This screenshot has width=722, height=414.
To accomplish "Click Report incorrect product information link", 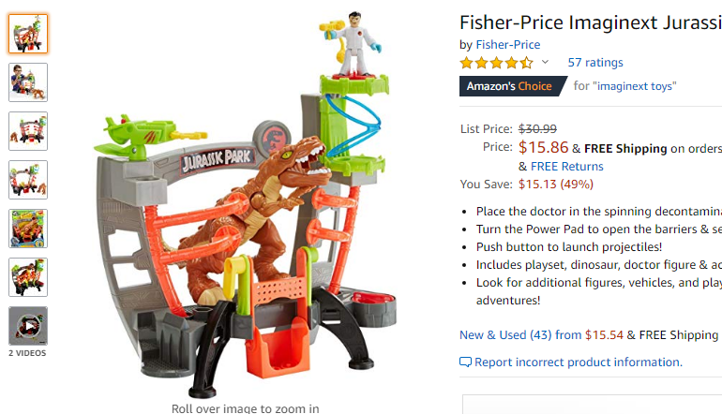I will point(579,362).
